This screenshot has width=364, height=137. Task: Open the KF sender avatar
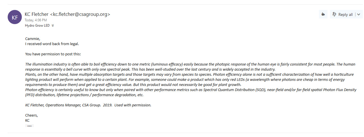click(15, 17)
